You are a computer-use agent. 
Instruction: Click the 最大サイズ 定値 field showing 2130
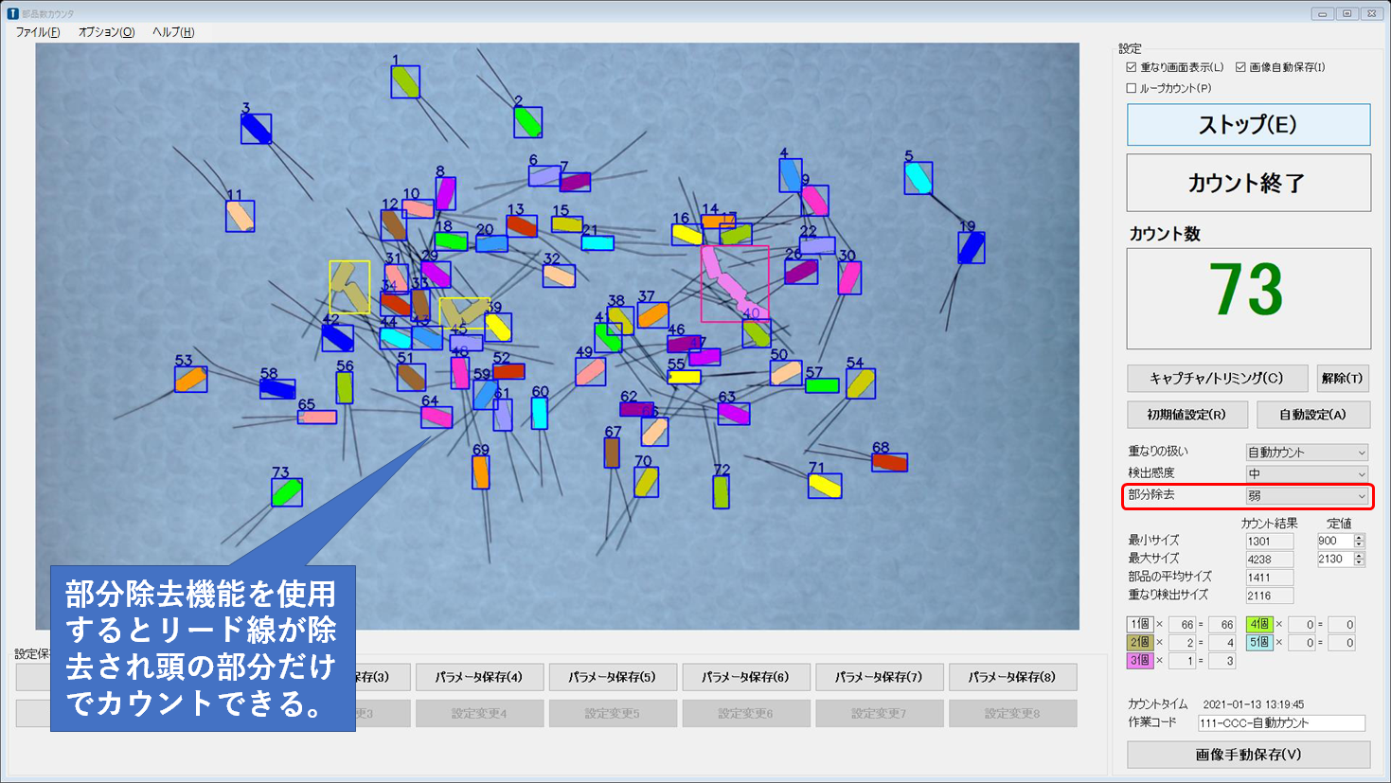coord(1335,560)
